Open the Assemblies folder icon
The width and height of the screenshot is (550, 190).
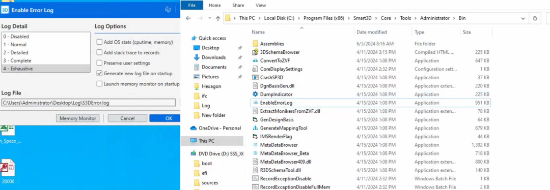(255, 44)
